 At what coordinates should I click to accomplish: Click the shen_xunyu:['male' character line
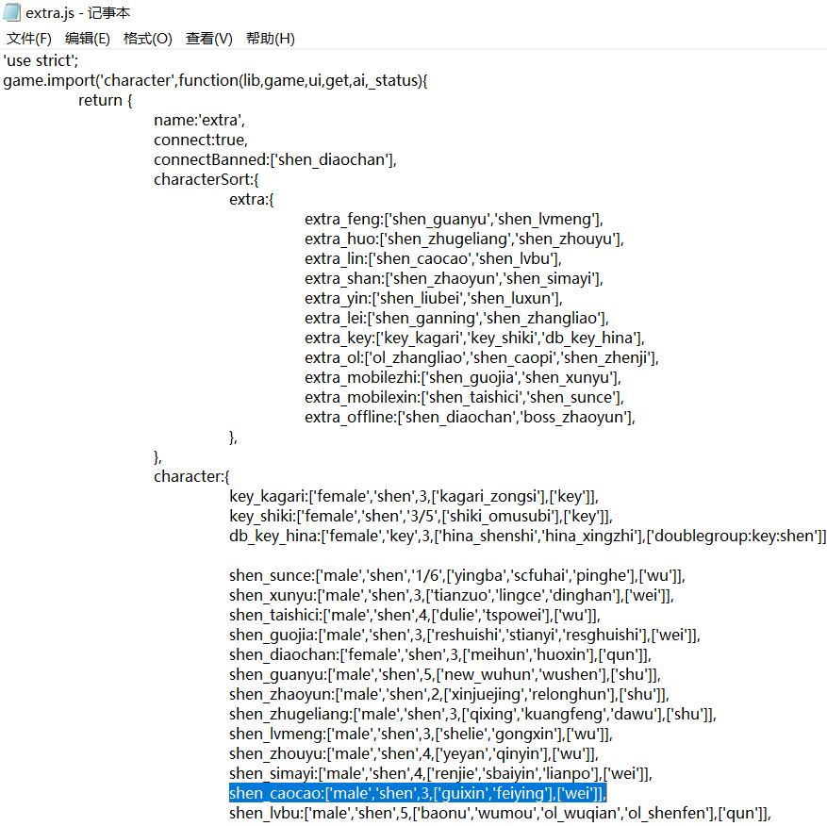[x=452, y=595]
